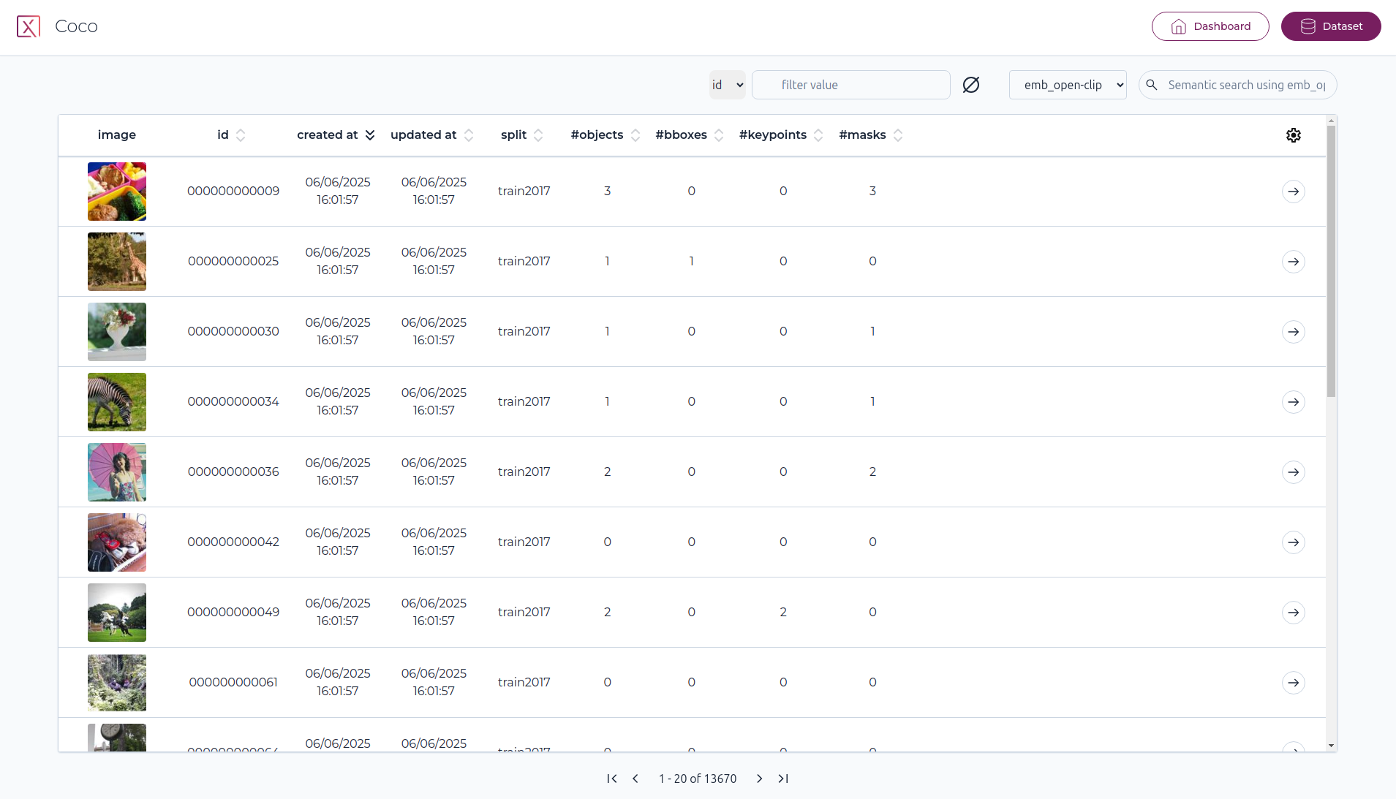Click train2017 split in row 000000000042

coord(524,542)
